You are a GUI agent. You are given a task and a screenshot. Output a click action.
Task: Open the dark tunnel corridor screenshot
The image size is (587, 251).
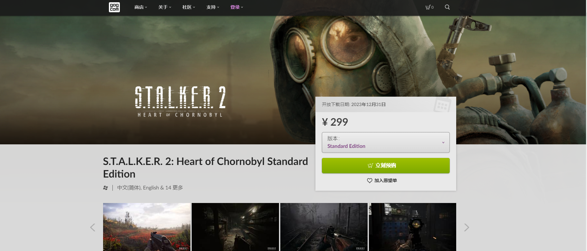tap(235, 227)
